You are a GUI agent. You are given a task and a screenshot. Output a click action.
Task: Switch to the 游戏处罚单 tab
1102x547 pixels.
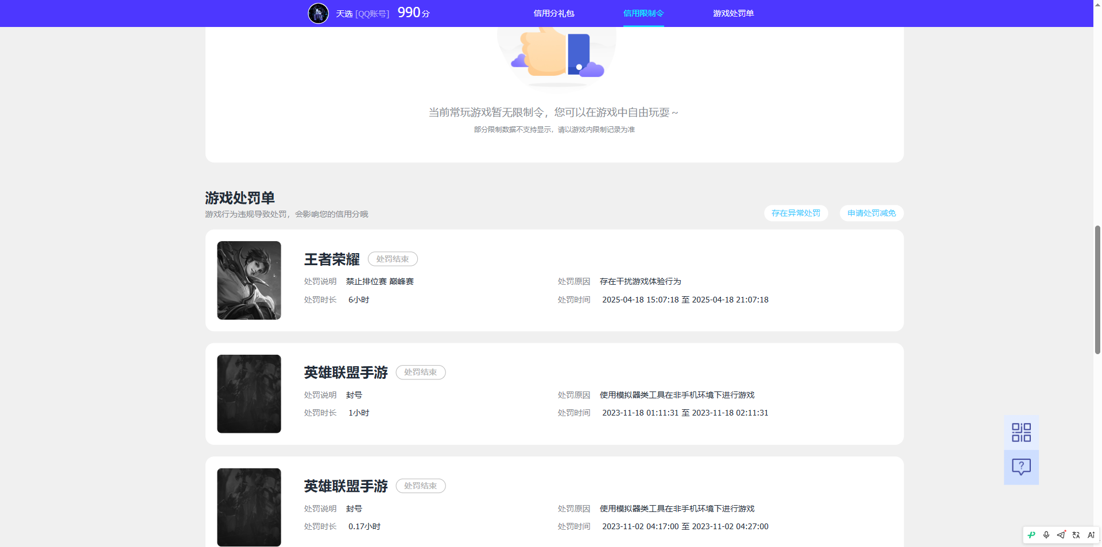tap(734, 13)
